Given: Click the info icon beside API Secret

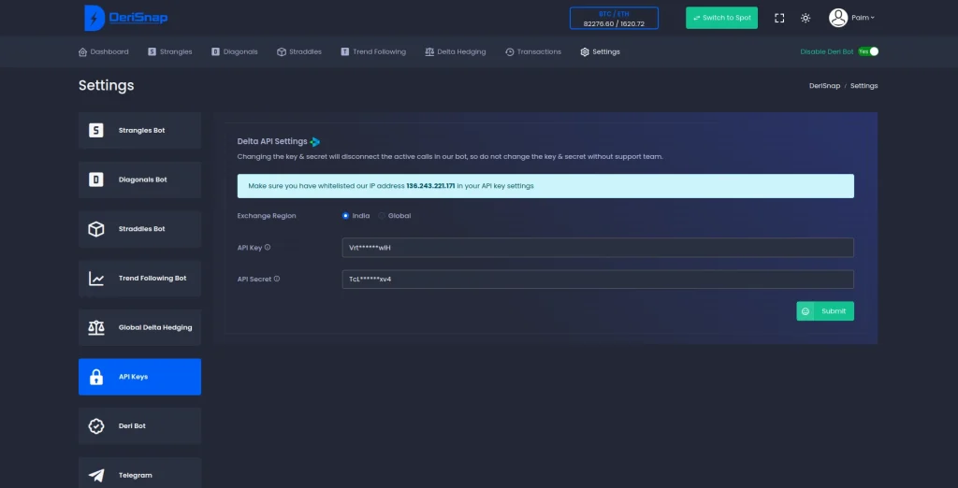Looking at the screenshot, I should point(277,279).
